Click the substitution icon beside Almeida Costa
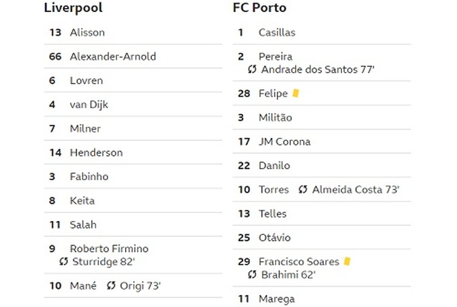This screenshot has height=307, width=457. pos(303,189)
